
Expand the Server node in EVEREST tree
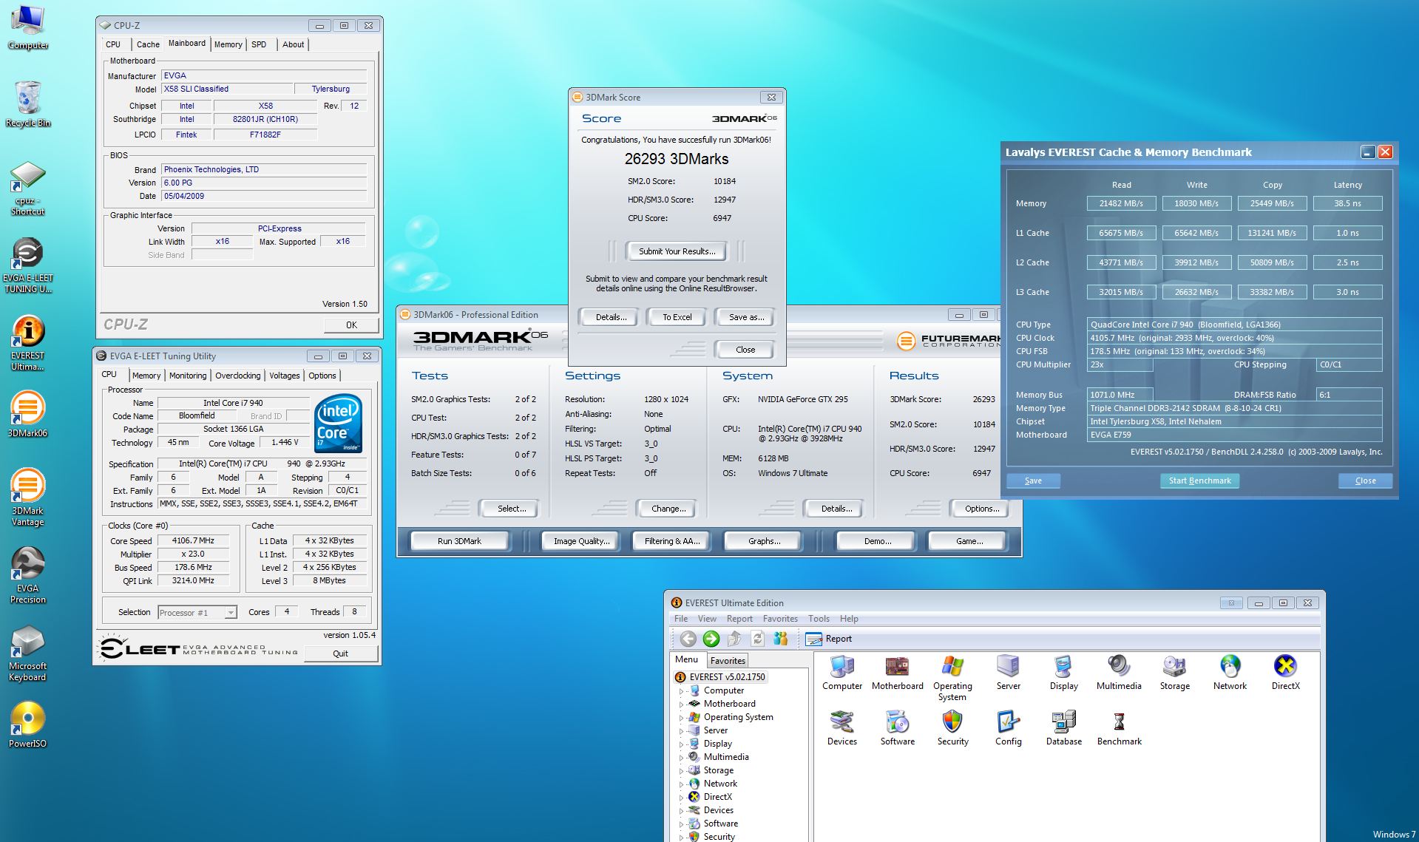click(681, 731)
